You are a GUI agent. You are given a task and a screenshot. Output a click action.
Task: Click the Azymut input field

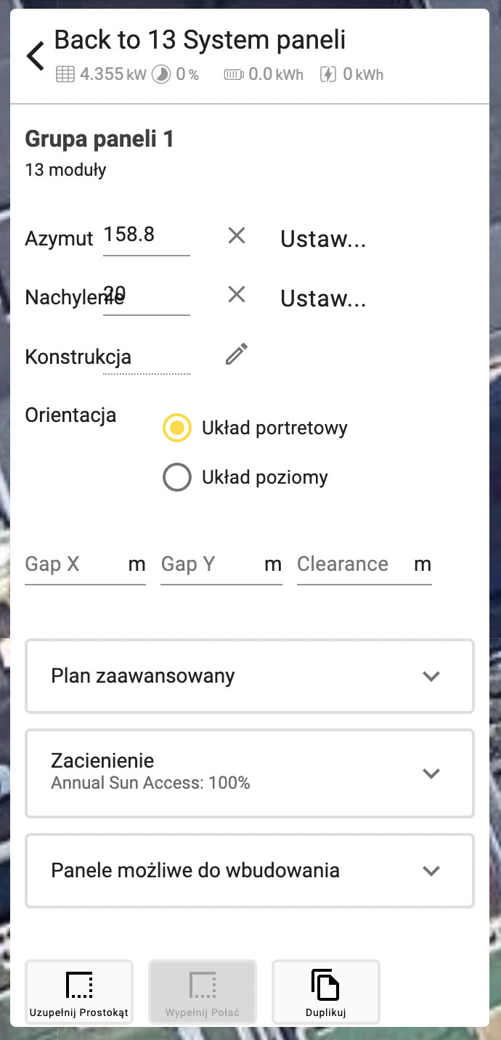tap(147, 236)
